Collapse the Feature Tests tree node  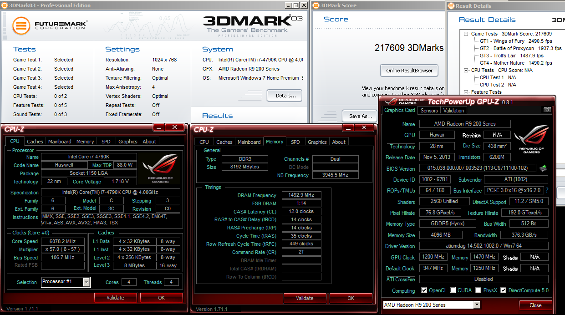click(466, 92)
